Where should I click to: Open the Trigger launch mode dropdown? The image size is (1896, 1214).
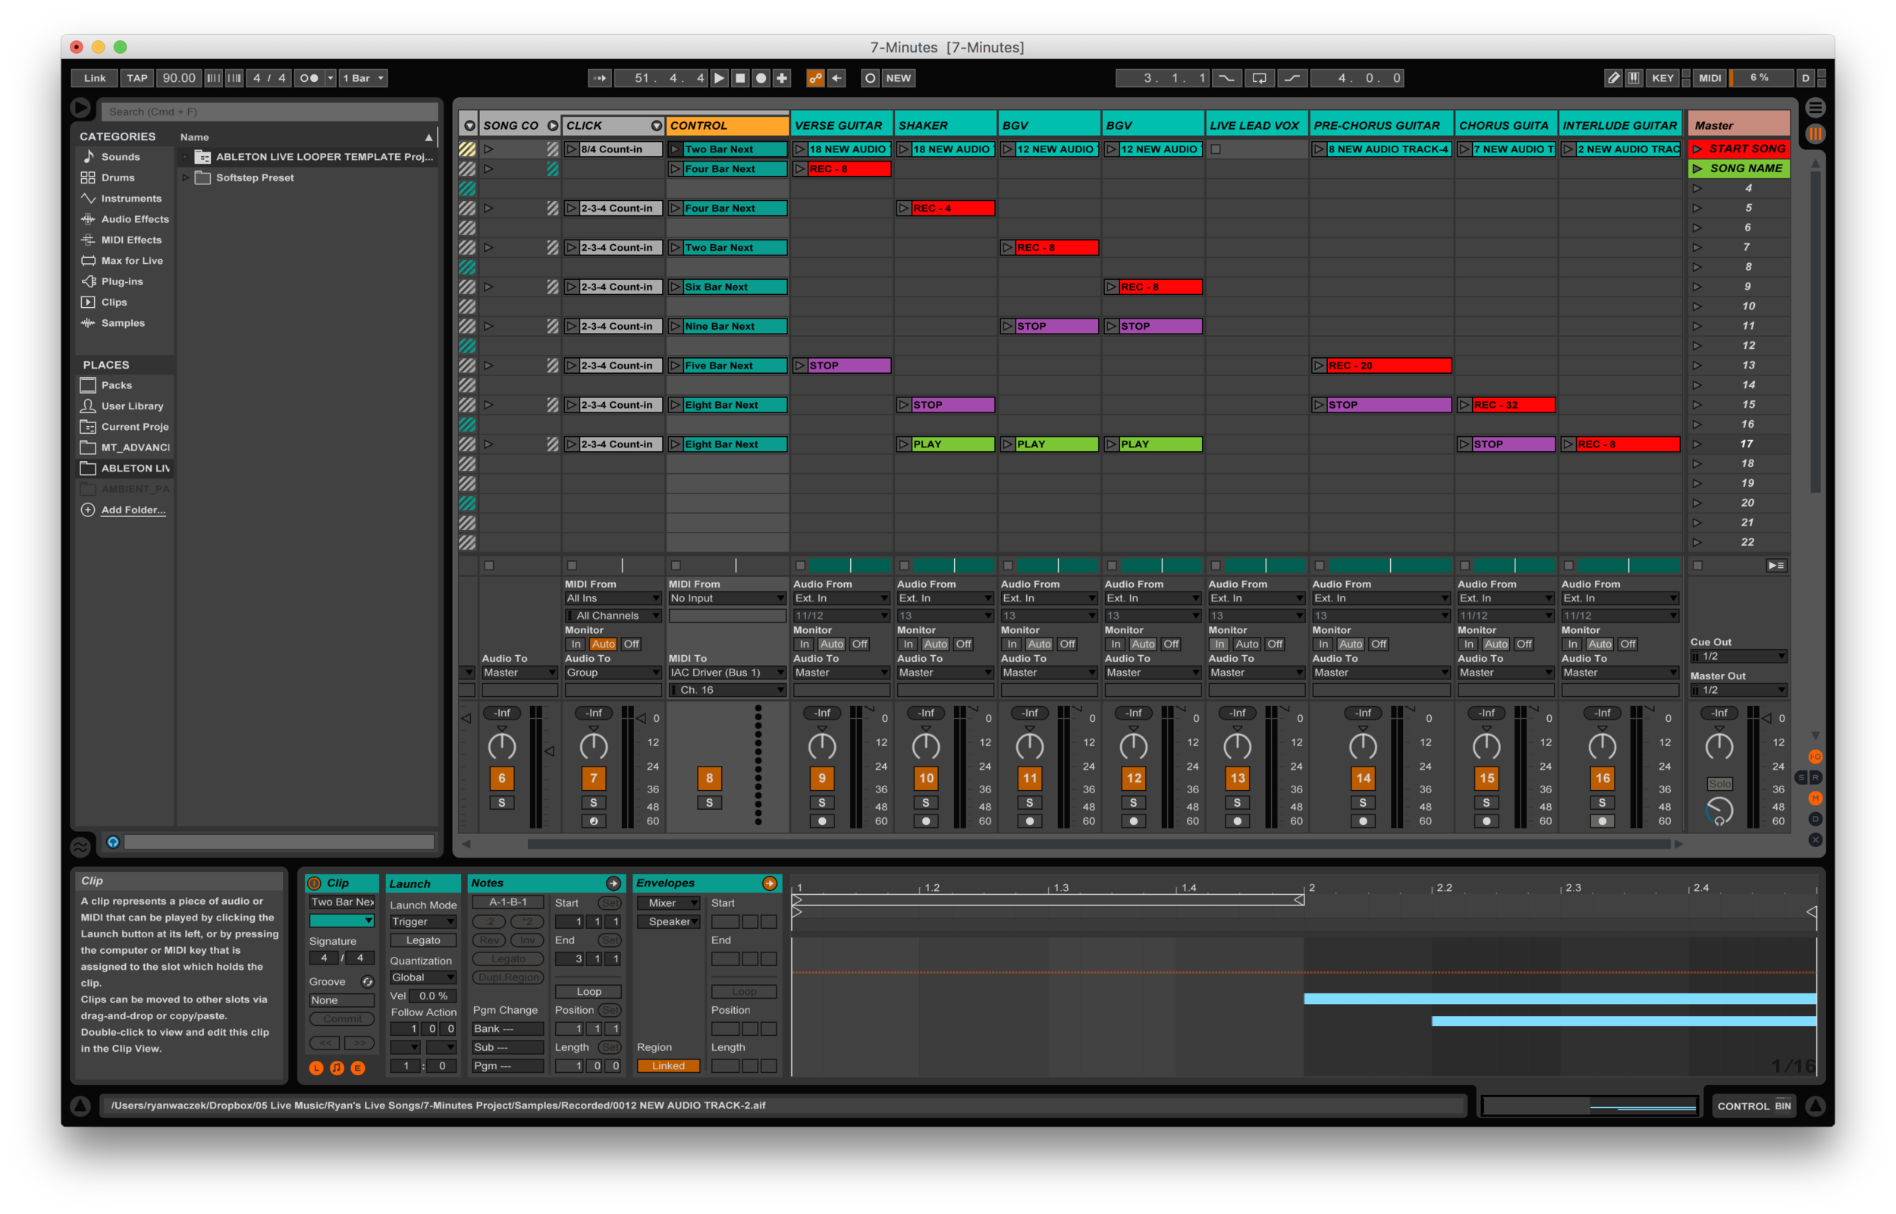pos(422,921)
